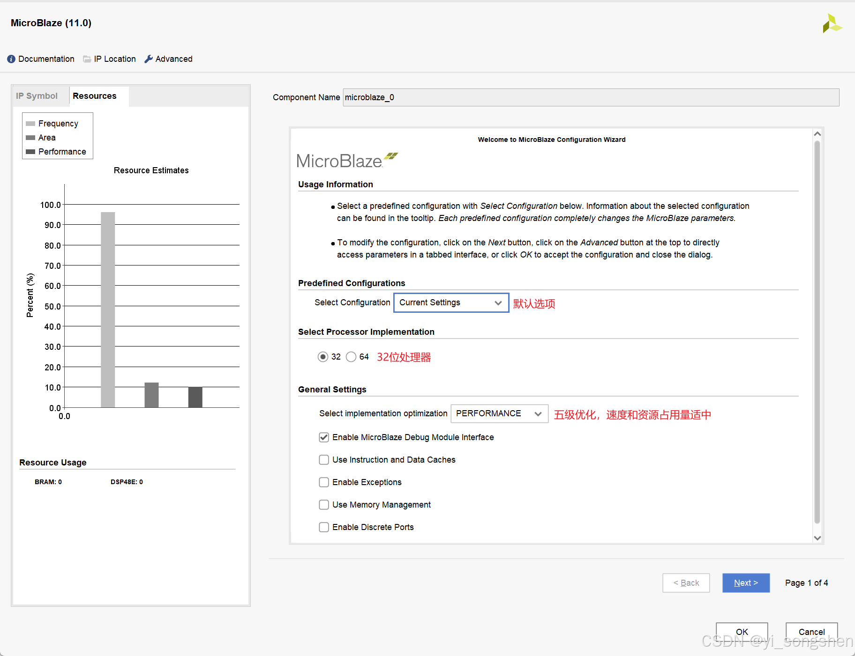Click the Area legend swatch
This screenshot has width=855, height=656.
click(x=30, y=138)
